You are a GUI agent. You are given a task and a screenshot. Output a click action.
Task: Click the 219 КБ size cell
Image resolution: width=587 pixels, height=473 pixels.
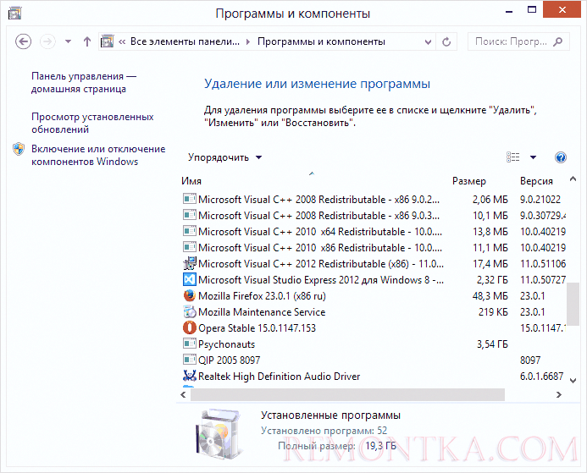pos(493,312)
